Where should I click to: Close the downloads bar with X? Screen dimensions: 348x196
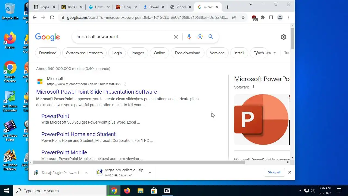tap(290, 172)
